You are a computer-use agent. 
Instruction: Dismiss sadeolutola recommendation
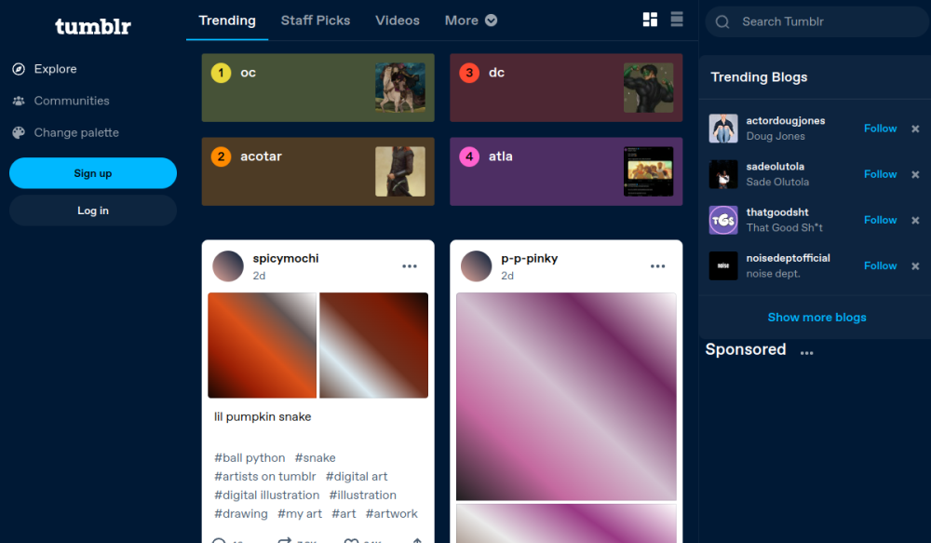coord(915,174)
